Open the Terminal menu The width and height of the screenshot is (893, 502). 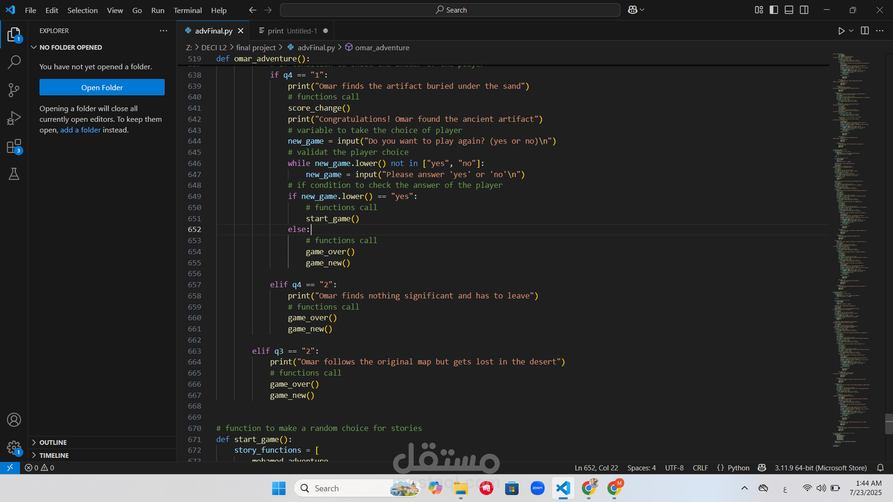(187, 10)
